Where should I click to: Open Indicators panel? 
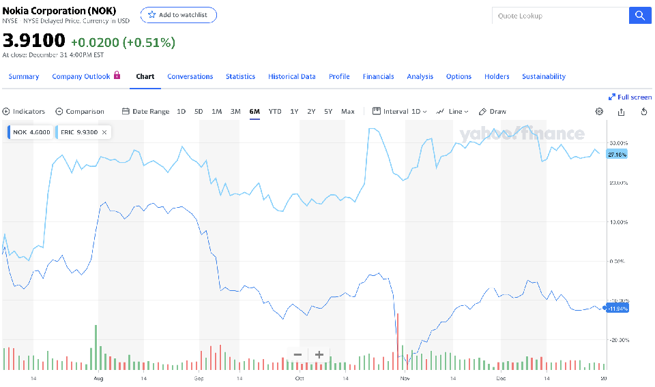pyautogui.click(x=24, y=112)
